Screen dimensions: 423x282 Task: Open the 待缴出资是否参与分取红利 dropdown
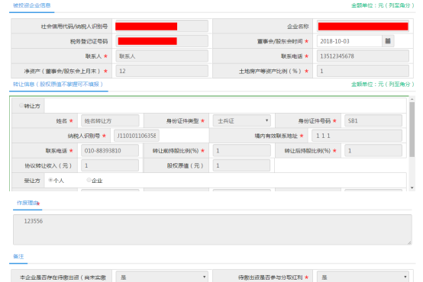pos(363,277)
